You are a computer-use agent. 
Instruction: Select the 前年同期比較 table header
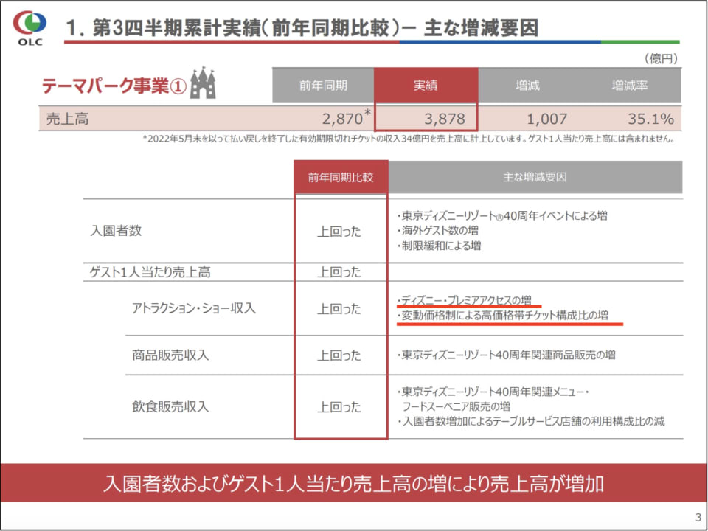coord(341,177)
